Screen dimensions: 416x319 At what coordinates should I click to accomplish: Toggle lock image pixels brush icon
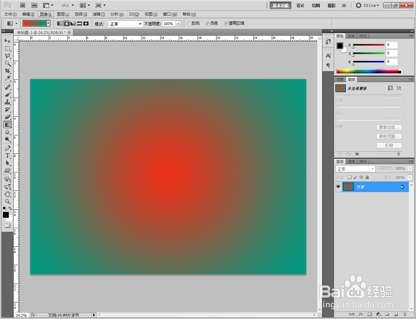355,177
